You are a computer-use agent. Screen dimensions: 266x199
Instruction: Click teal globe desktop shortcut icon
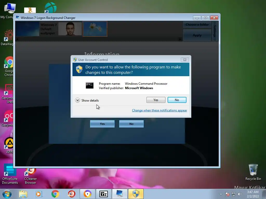pos(51,8)
